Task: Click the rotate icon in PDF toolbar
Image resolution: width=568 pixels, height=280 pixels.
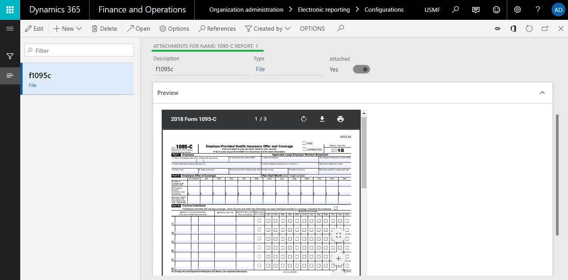Action: 304,119
